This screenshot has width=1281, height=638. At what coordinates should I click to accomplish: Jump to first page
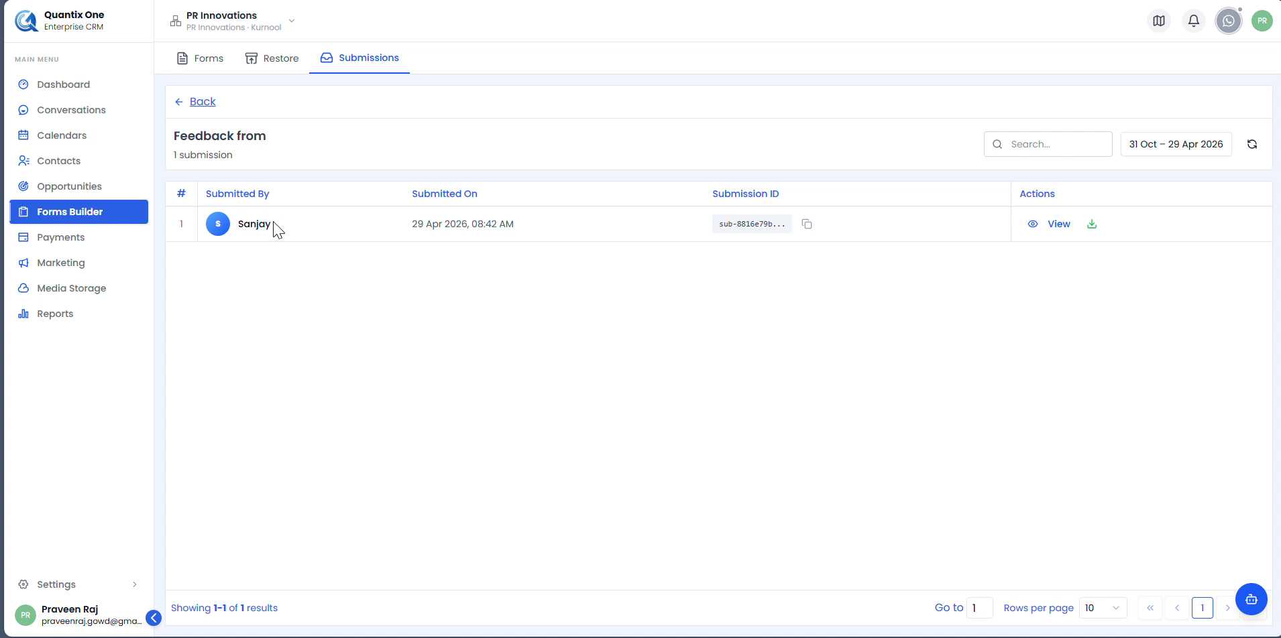[x=1150, y=608]
